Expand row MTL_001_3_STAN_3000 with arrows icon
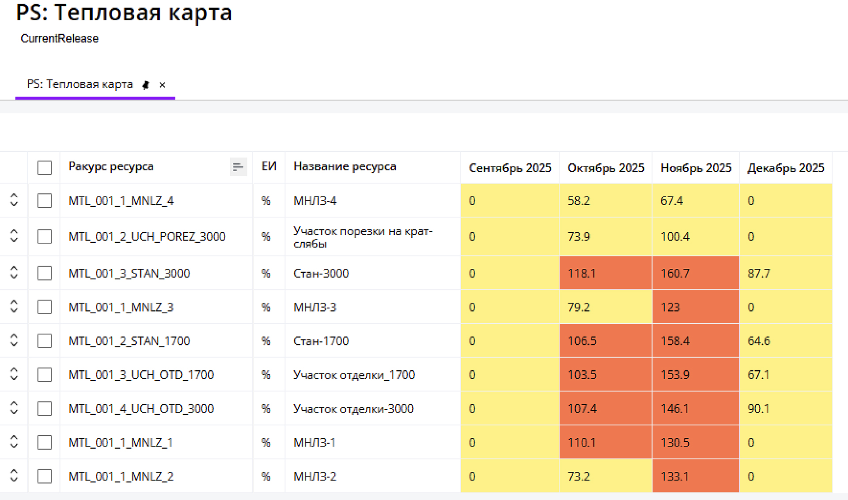Viewport: 848px width, 500px height. [x=14, y=272]
